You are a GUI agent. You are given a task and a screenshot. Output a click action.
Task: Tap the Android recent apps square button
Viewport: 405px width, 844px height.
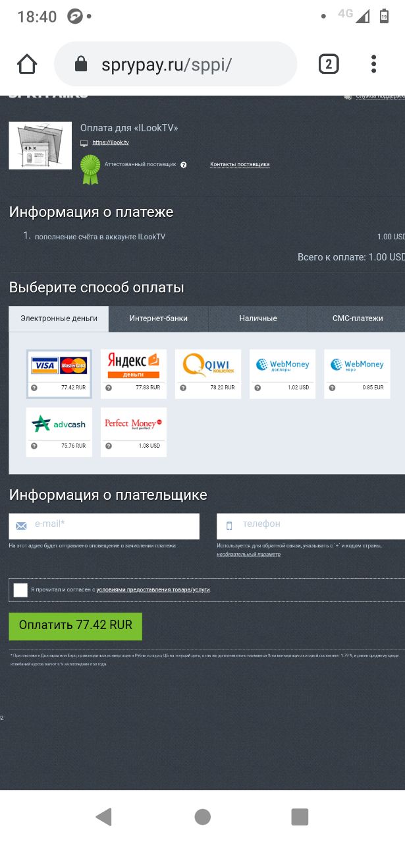[x=300, y=817]
